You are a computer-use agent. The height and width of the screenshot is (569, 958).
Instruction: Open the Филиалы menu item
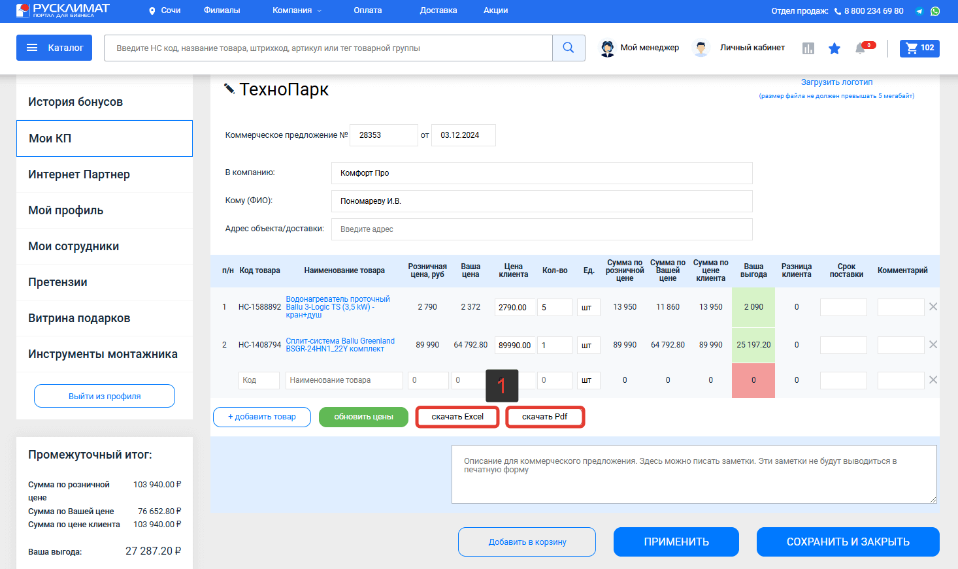(x=222, y=10)
